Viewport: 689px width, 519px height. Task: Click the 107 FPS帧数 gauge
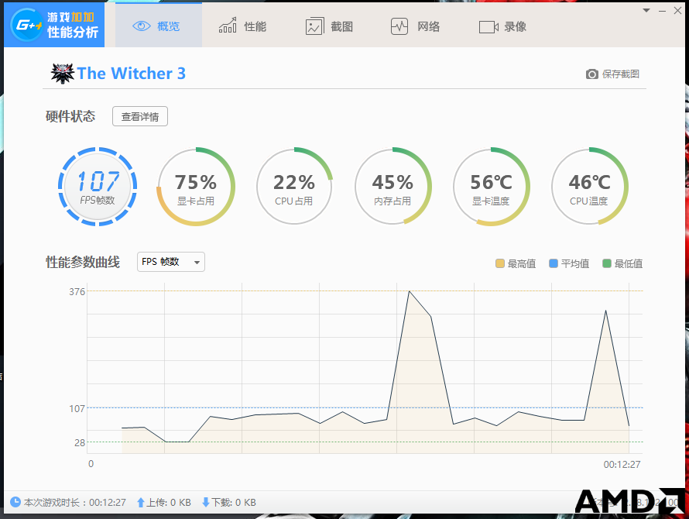pyautogui.click(x=98, y=187)
